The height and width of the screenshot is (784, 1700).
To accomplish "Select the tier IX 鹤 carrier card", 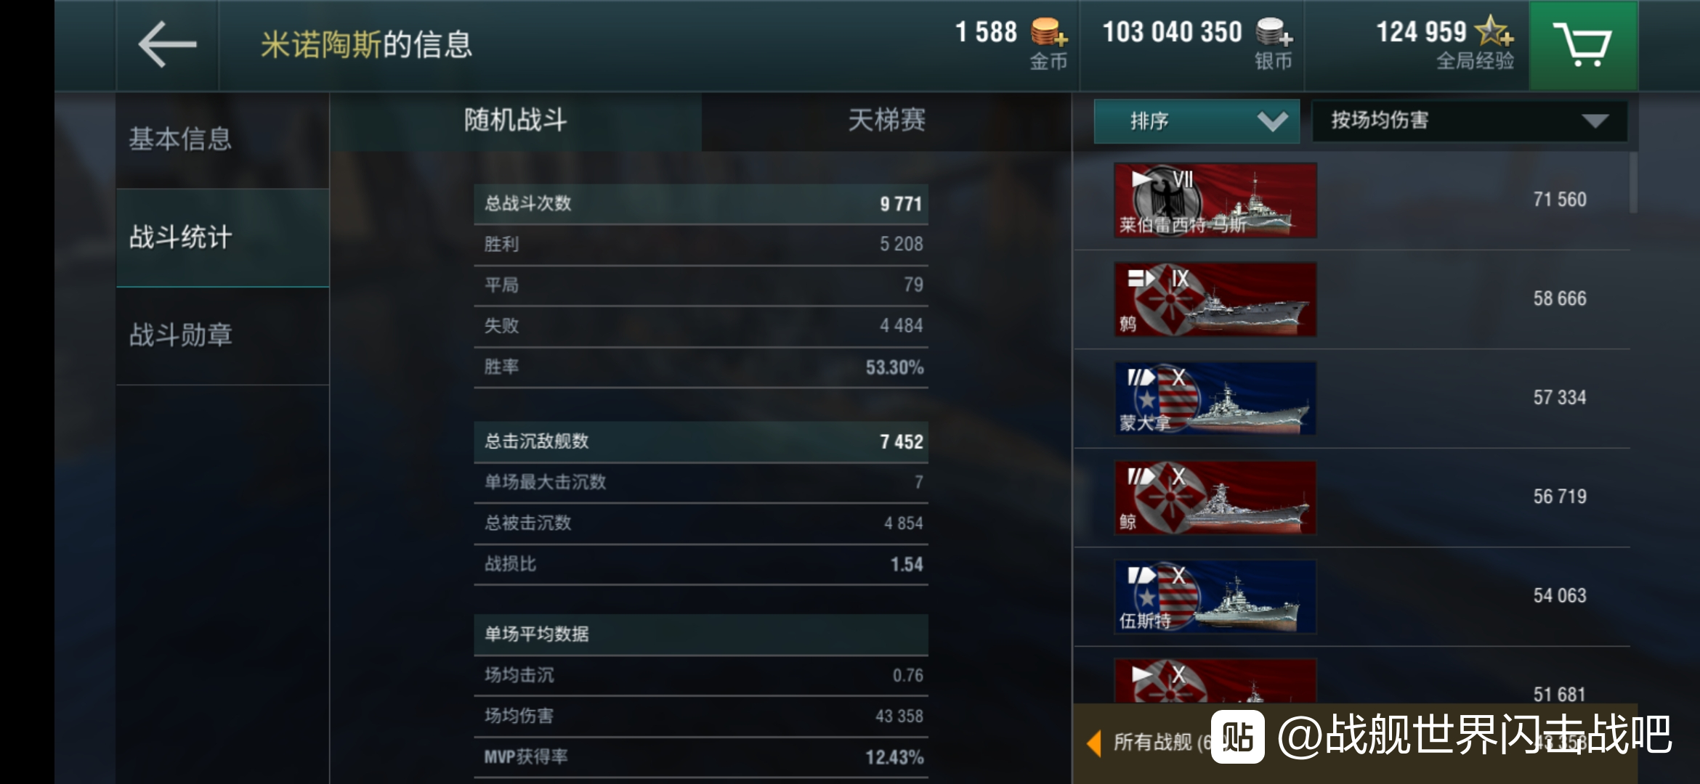I will tap(1215, 299).
